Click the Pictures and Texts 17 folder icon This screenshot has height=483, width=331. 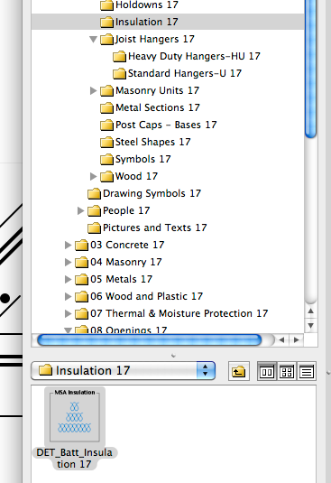tap(94, 228)
